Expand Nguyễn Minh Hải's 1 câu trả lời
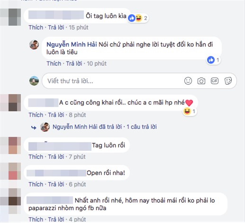The height and width of the screenshot is (223, 245). click(142, 127)
